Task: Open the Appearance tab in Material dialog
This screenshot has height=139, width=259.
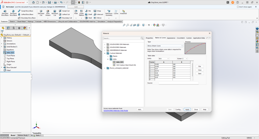Action: pos(171,38)
